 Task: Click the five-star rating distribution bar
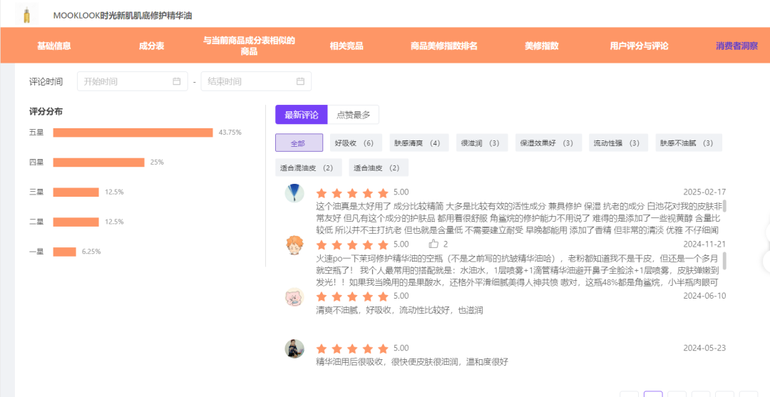pyautogui.click(x=133, y=133)
